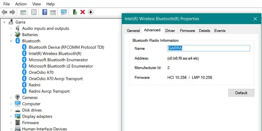Click the Disk drives icon
The height and width of the screenshot is (131, 262).
17,110
